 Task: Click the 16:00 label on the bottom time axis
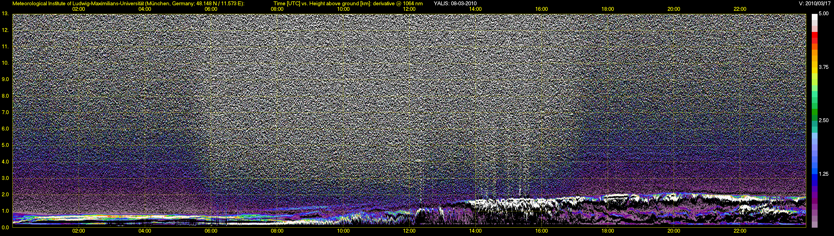click(542, 231)
